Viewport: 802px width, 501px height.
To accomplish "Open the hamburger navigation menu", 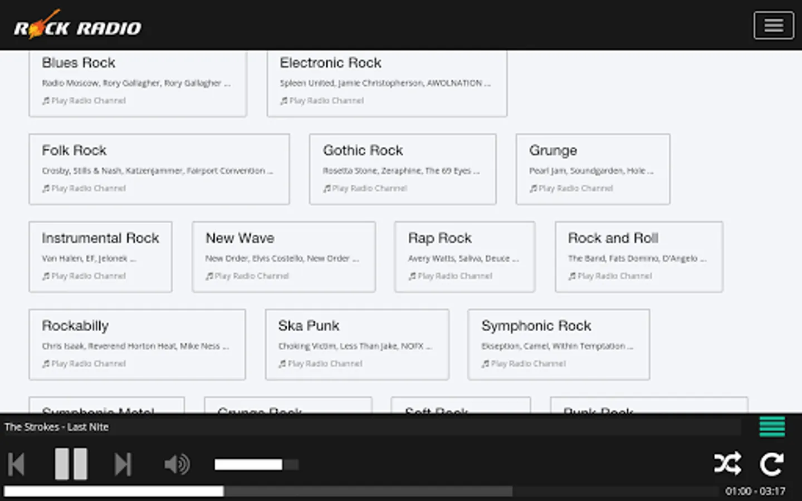I will 773,26.
